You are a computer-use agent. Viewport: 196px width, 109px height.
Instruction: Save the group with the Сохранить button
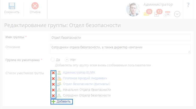click(x=12, y=8)
